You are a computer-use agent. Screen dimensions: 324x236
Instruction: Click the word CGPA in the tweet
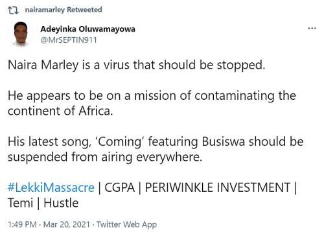119,187
